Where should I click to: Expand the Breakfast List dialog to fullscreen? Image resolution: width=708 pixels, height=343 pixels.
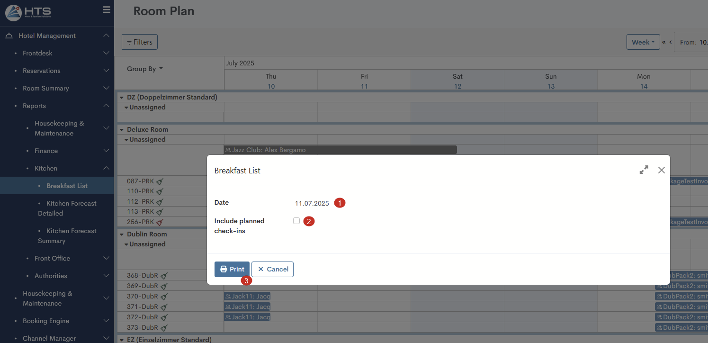(x=644, y=170)
